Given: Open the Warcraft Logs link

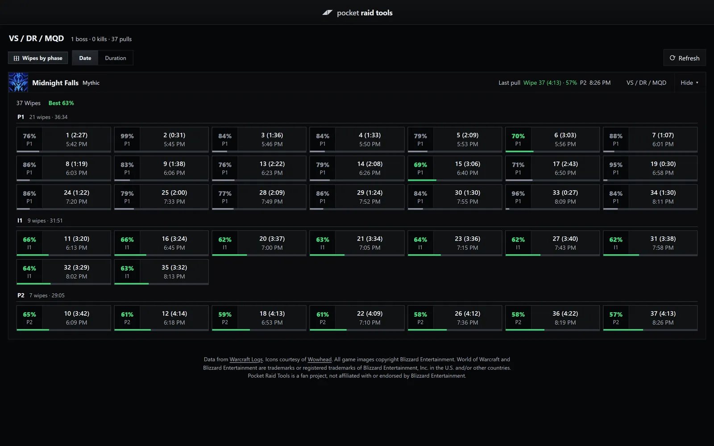Looking at the screenshot, I should pos(246,359).
